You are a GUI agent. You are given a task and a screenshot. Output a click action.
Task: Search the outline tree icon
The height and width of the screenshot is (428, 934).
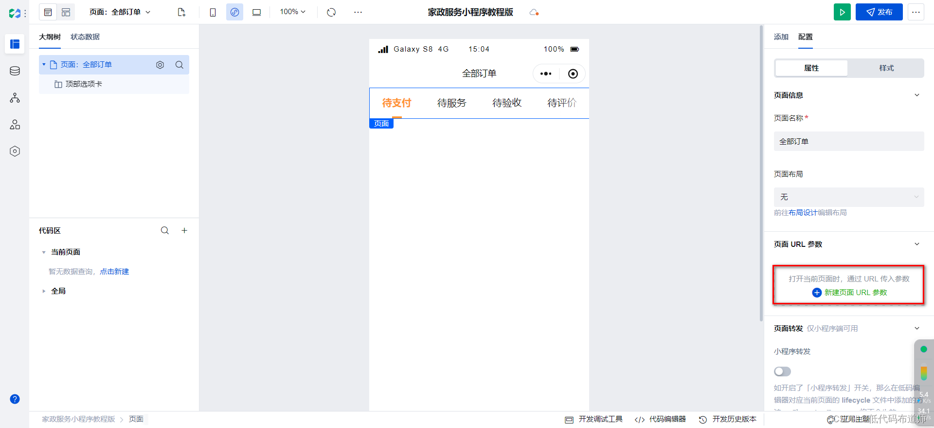point(180,65)
